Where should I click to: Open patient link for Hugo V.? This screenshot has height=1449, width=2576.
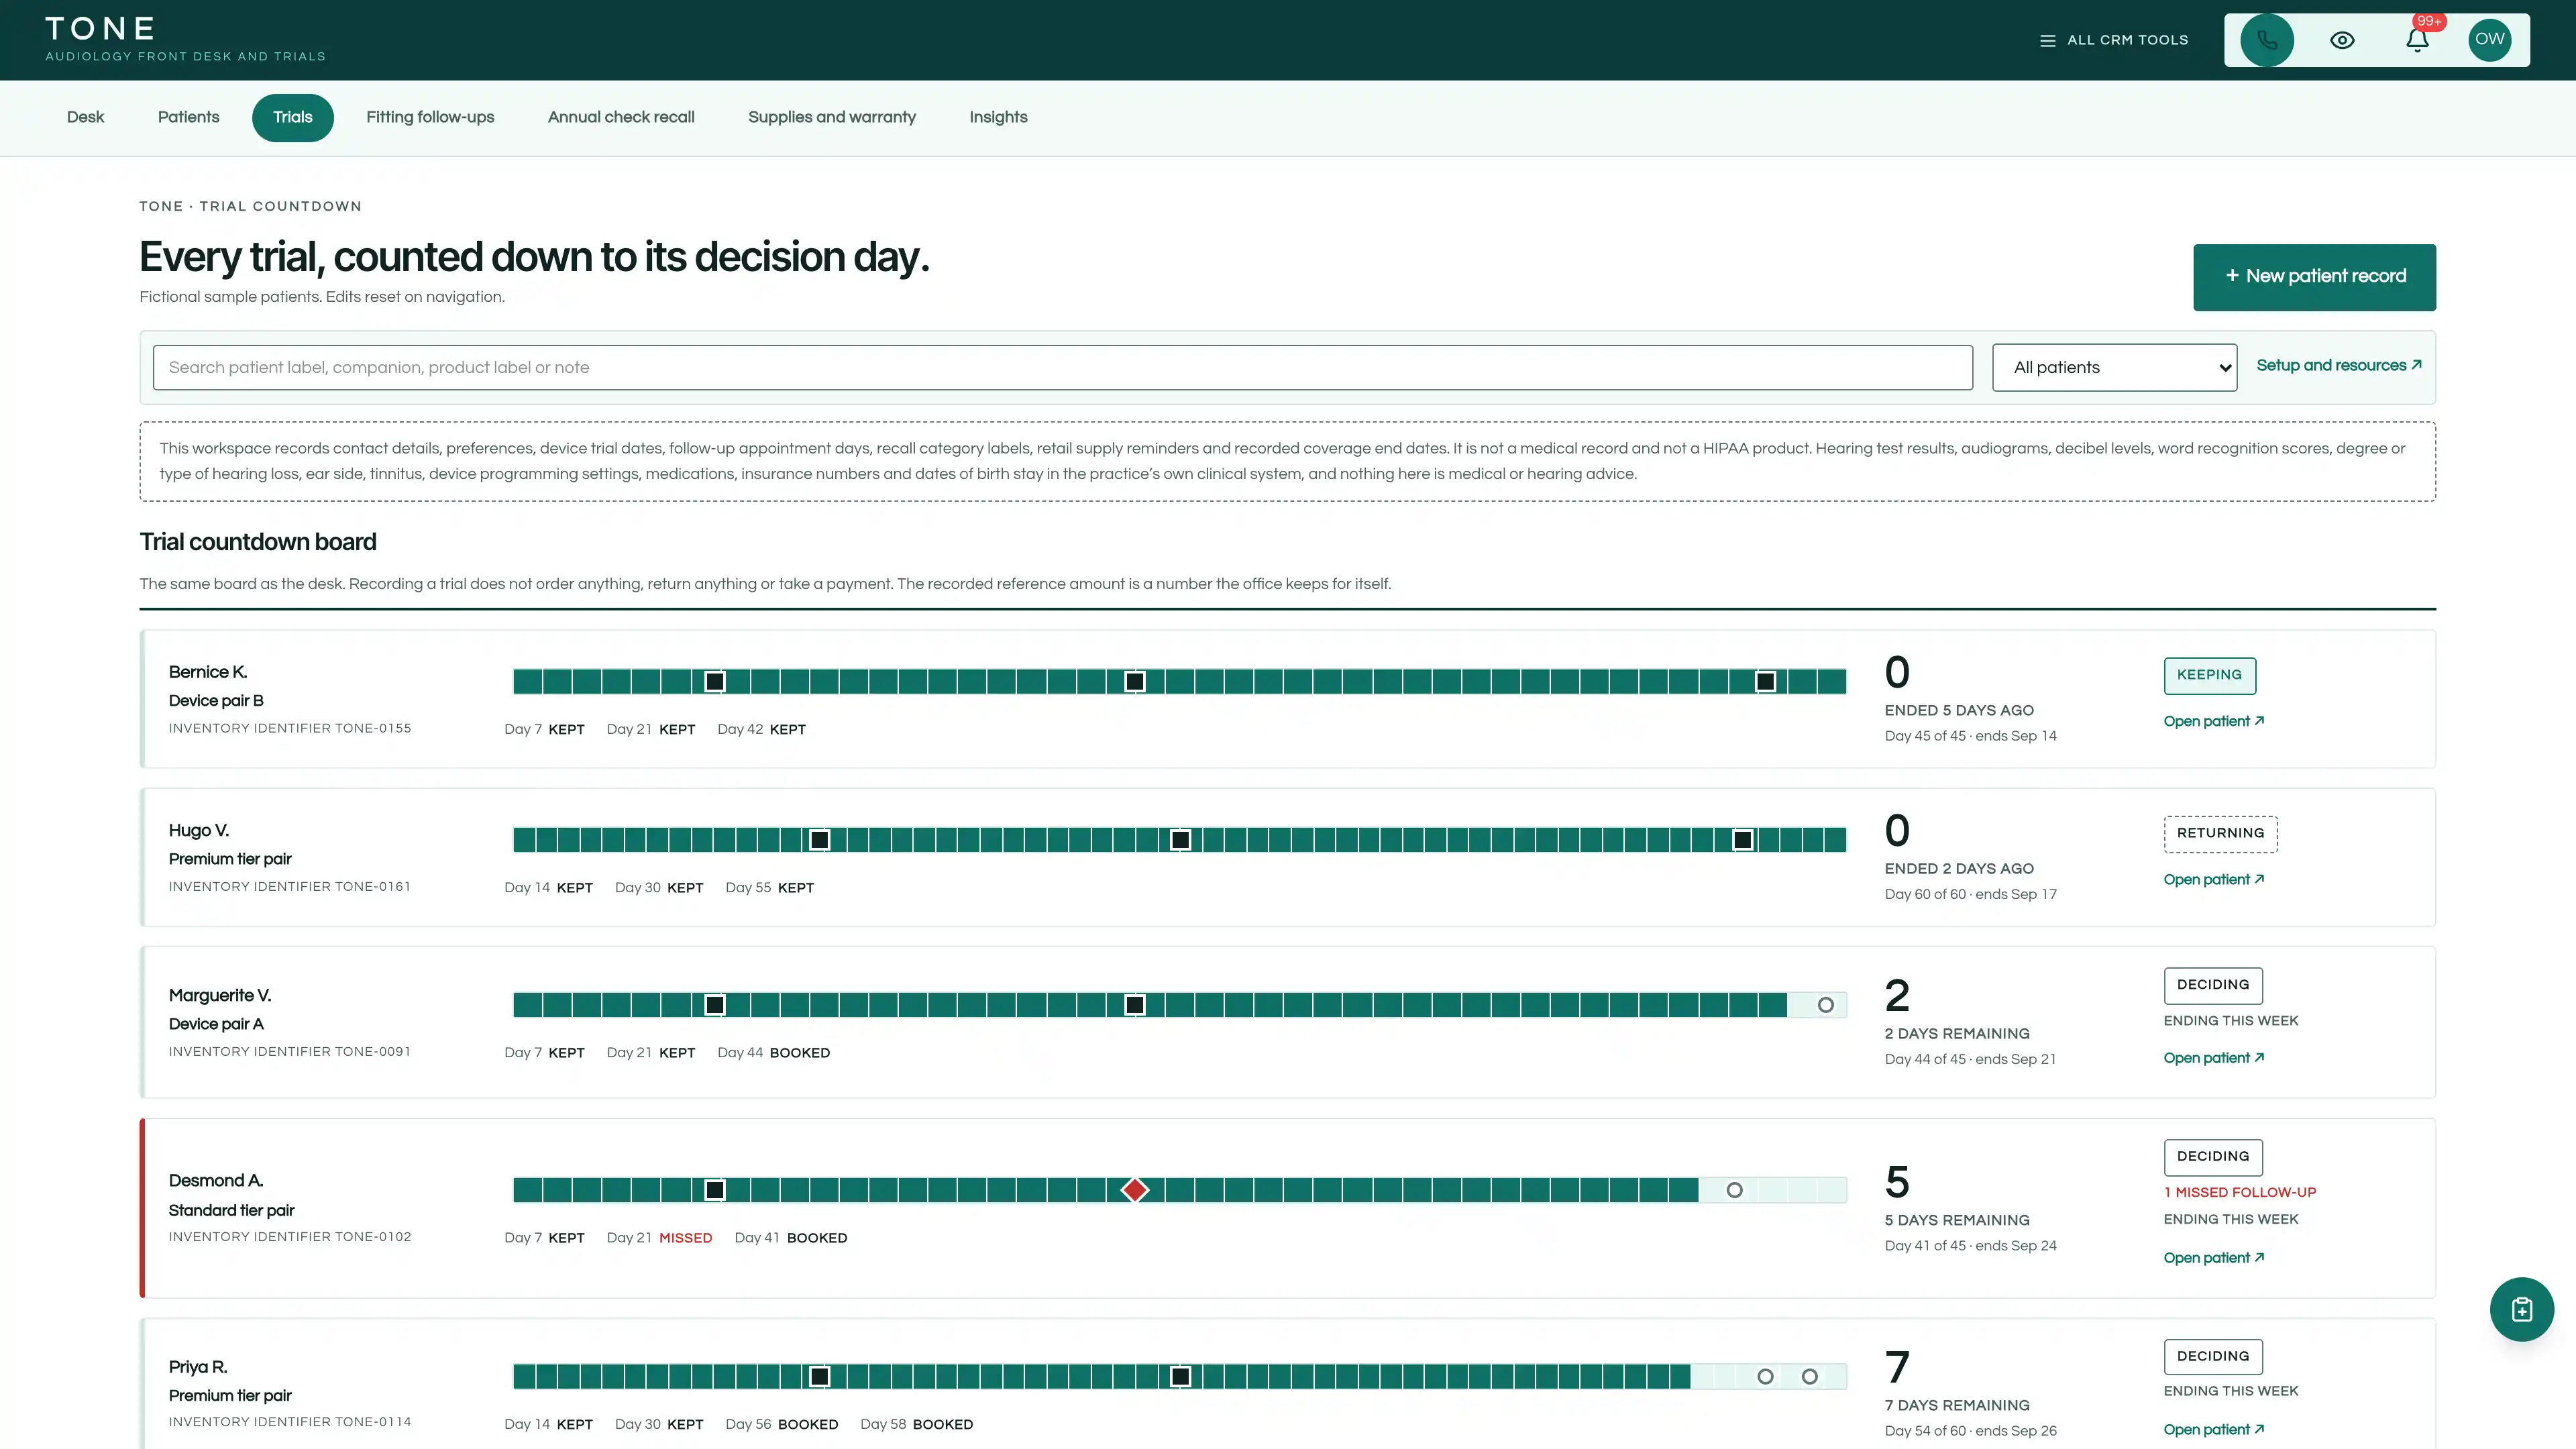[x=2213, y=879]
